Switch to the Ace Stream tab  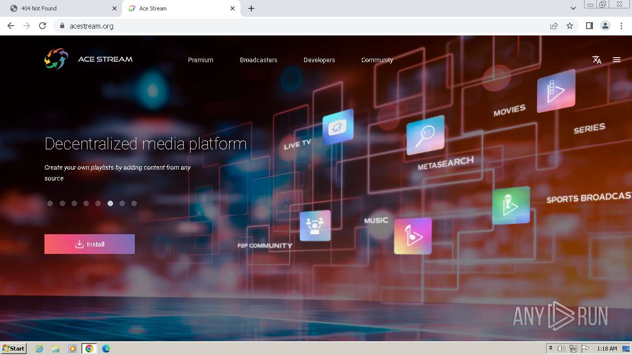click(x=181, y=8)
